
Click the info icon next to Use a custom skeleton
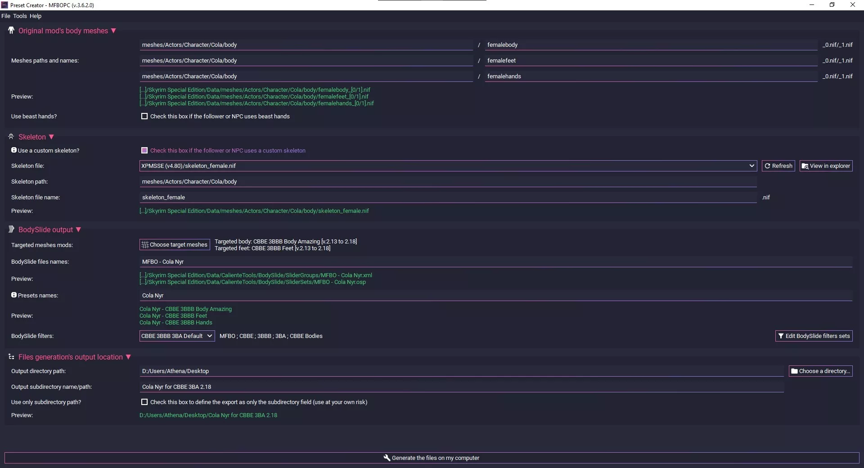14,150
